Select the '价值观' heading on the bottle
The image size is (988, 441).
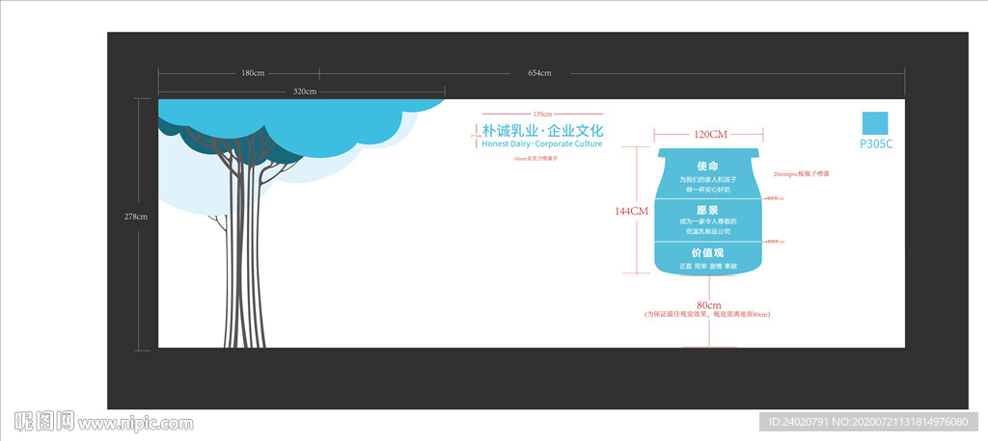(707, 253)
